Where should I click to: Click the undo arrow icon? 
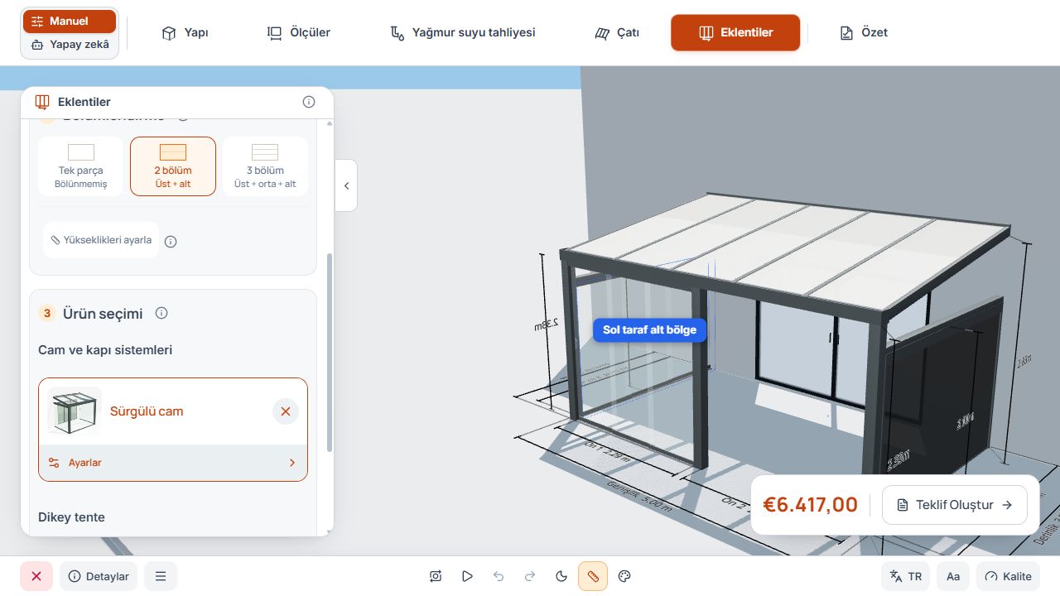(499, 576)
